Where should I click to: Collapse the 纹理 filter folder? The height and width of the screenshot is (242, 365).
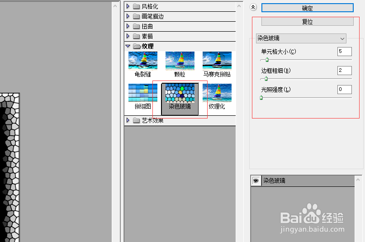click(x=128, y=46)
